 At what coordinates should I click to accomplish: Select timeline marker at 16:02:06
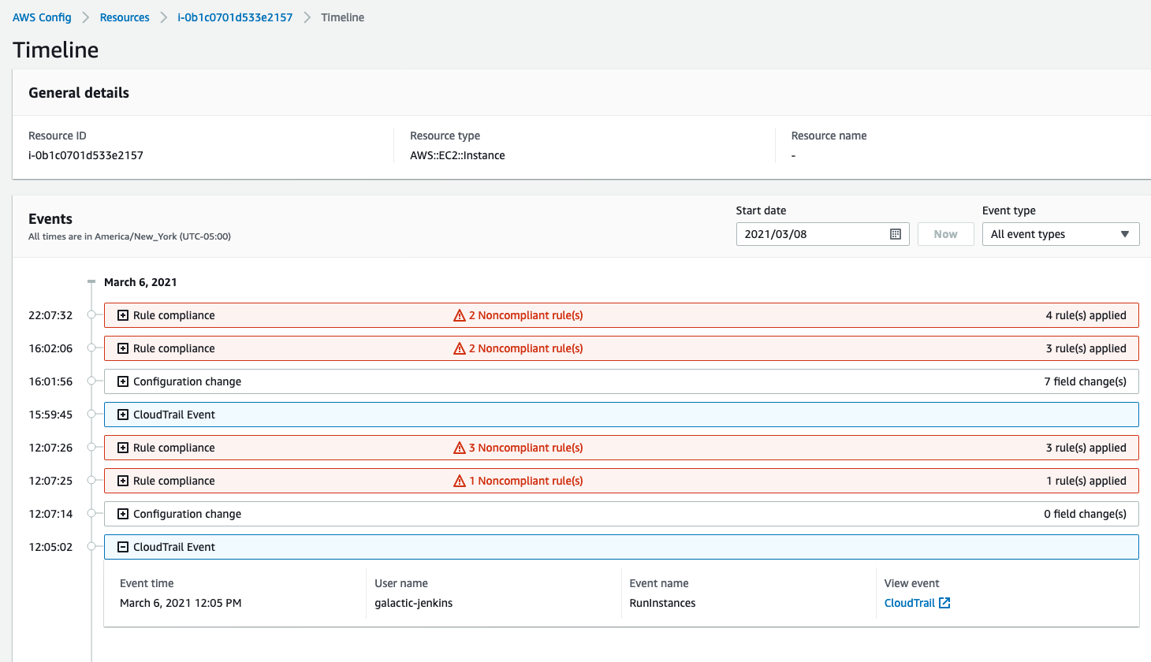91,348
